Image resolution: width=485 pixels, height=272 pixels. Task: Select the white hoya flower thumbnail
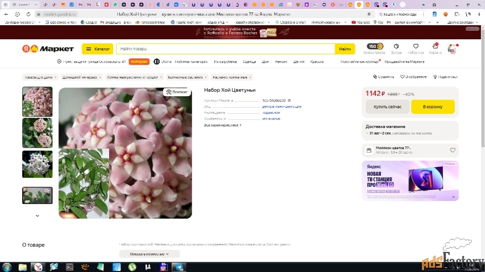pos(37,164)
